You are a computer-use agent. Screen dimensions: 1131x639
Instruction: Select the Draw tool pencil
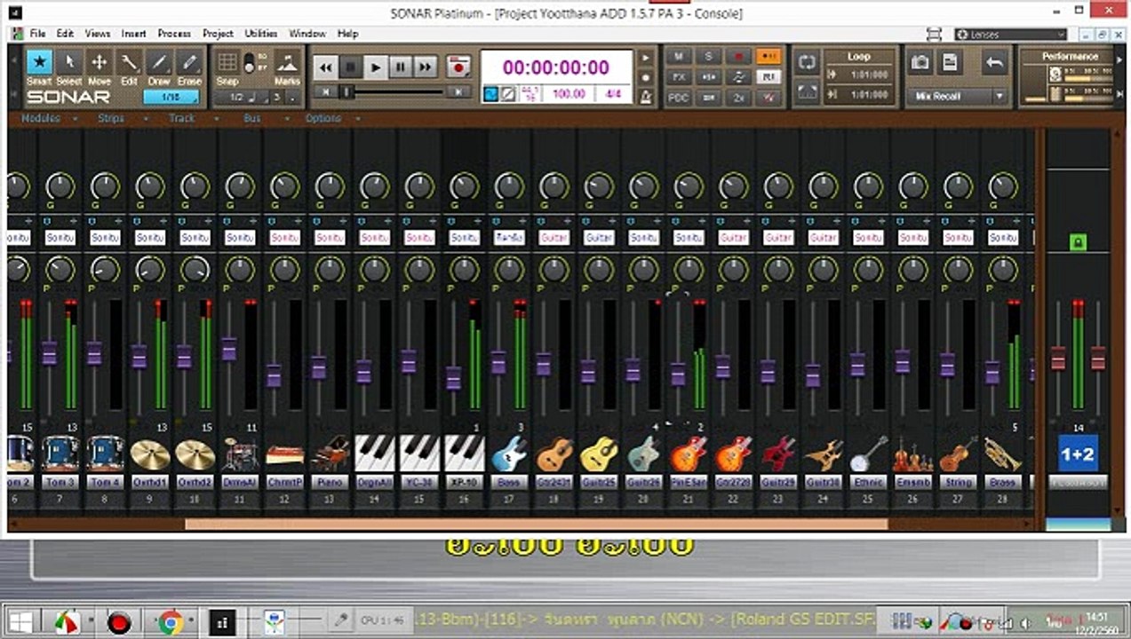(x=159, y=64)
